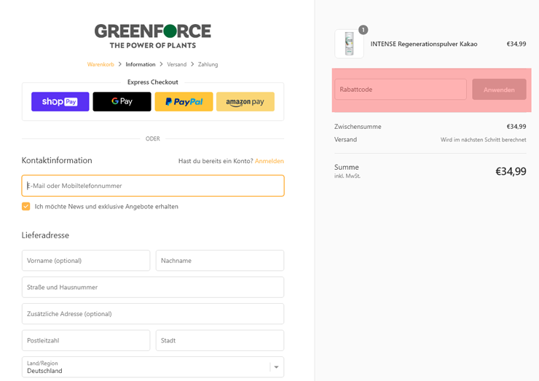The height and width of the screenshot is (381, 539).
Task: Click the Zahlung breadcrumb step
Action: (208, 64)
